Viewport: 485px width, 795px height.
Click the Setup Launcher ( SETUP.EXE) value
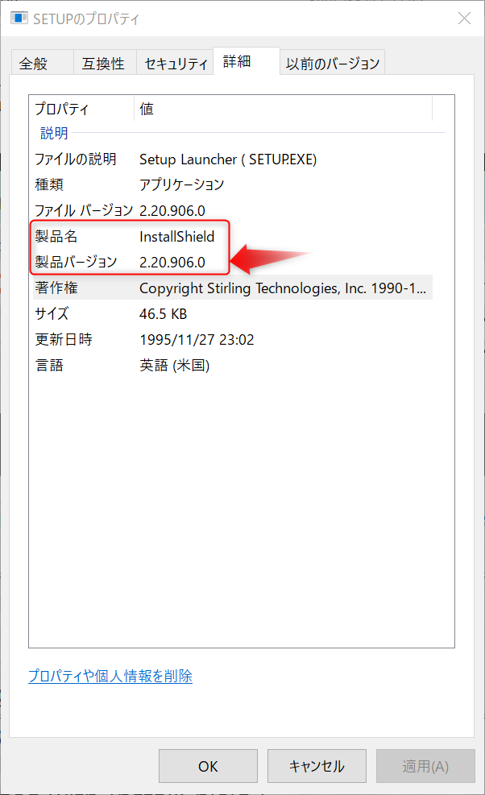click(228, 159)
